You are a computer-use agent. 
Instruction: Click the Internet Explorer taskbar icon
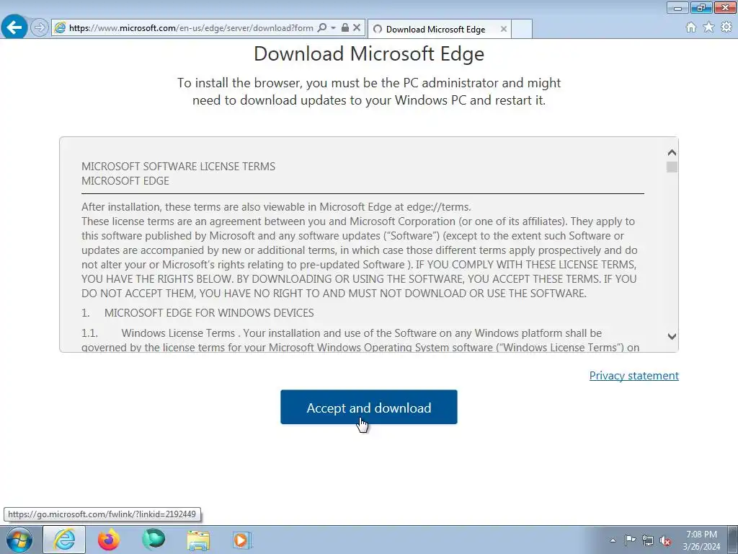pyautogui.click(x=64, y=540)
